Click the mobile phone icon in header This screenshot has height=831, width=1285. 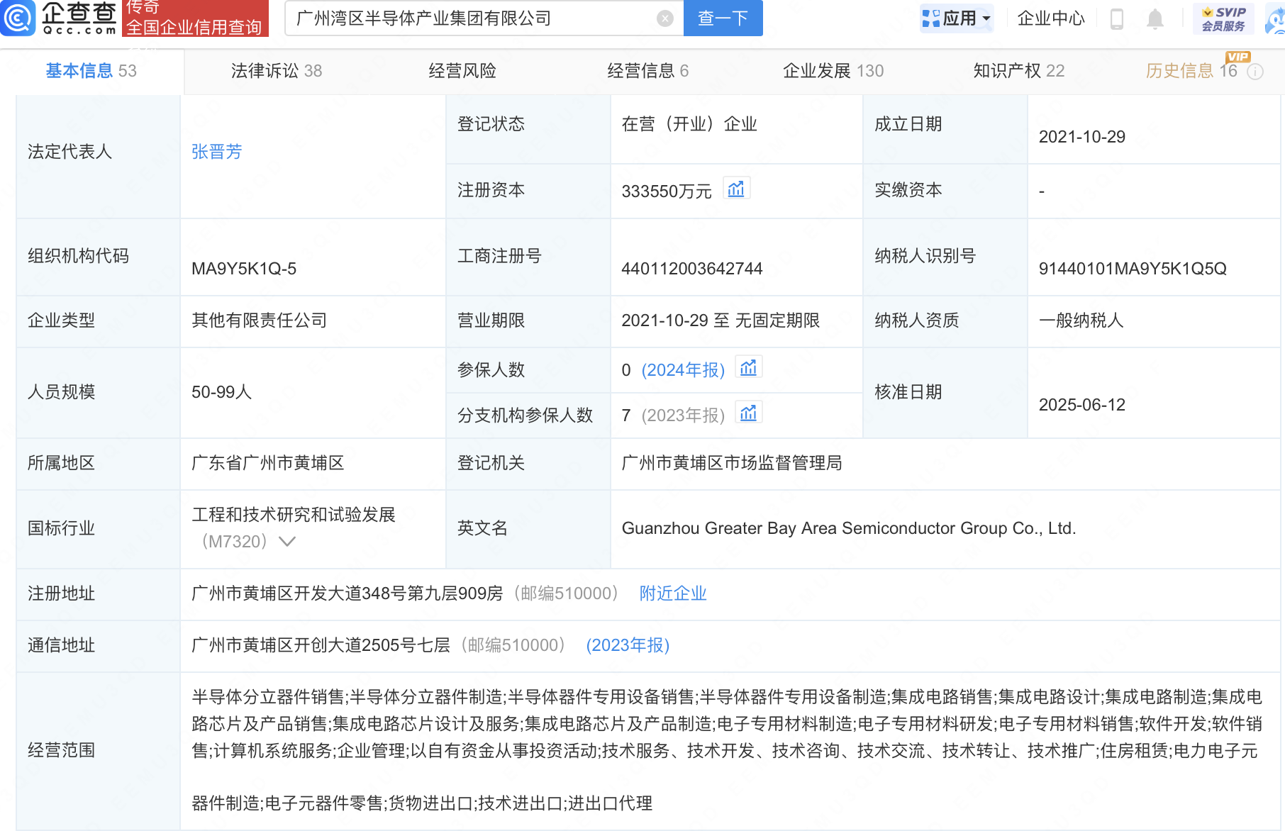click(1116, 18)
